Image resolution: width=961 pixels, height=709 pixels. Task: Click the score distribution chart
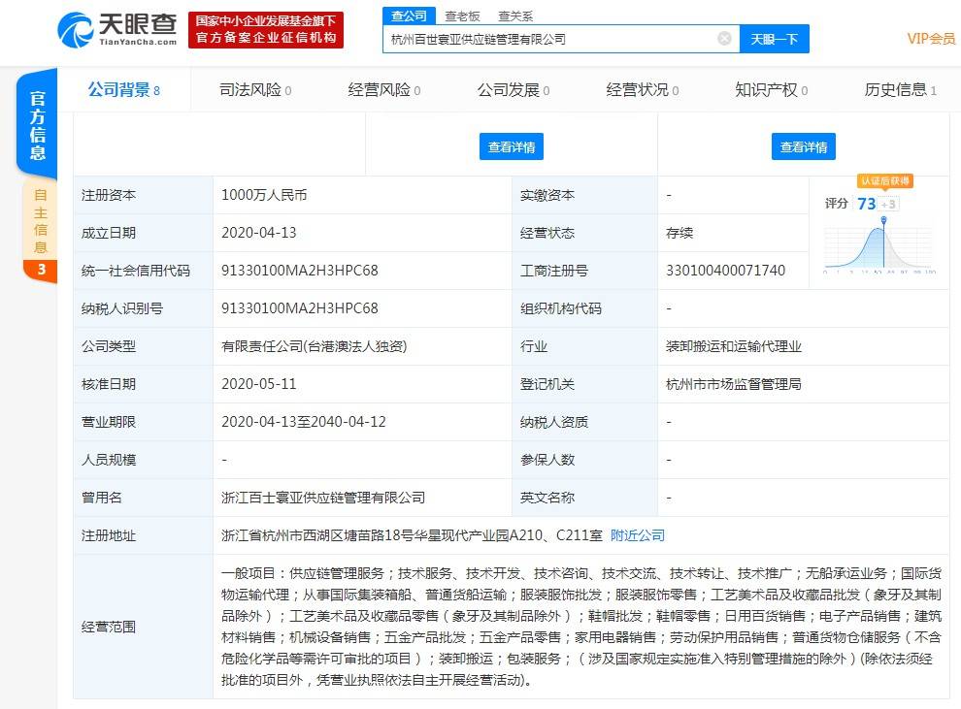[879, 246]
